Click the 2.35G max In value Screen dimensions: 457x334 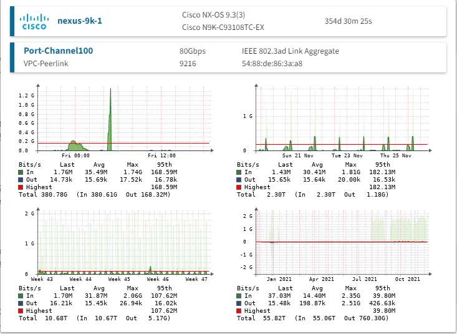[350, 296]
